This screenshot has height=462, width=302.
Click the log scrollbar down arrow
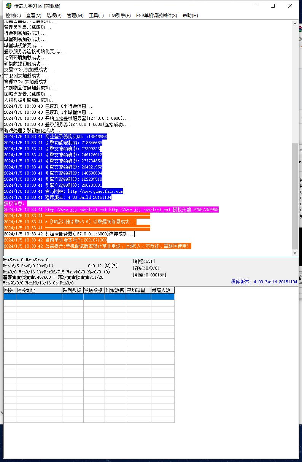pyautogui.click(x=295, y=252)
